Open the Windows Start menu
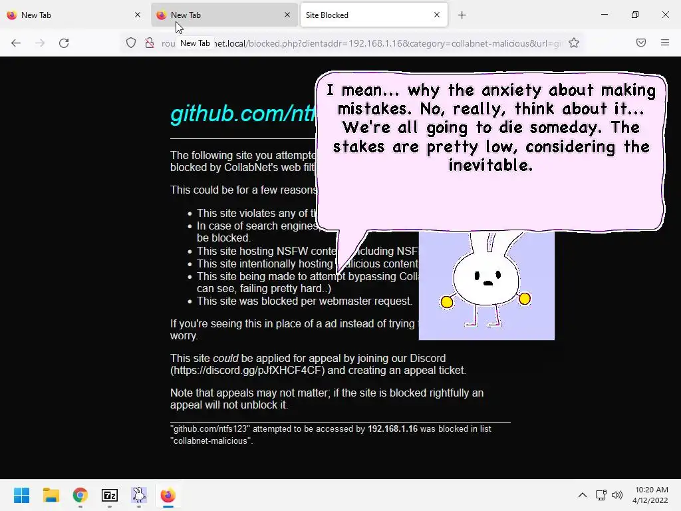 pyautogui.click(x=22, y=495)
